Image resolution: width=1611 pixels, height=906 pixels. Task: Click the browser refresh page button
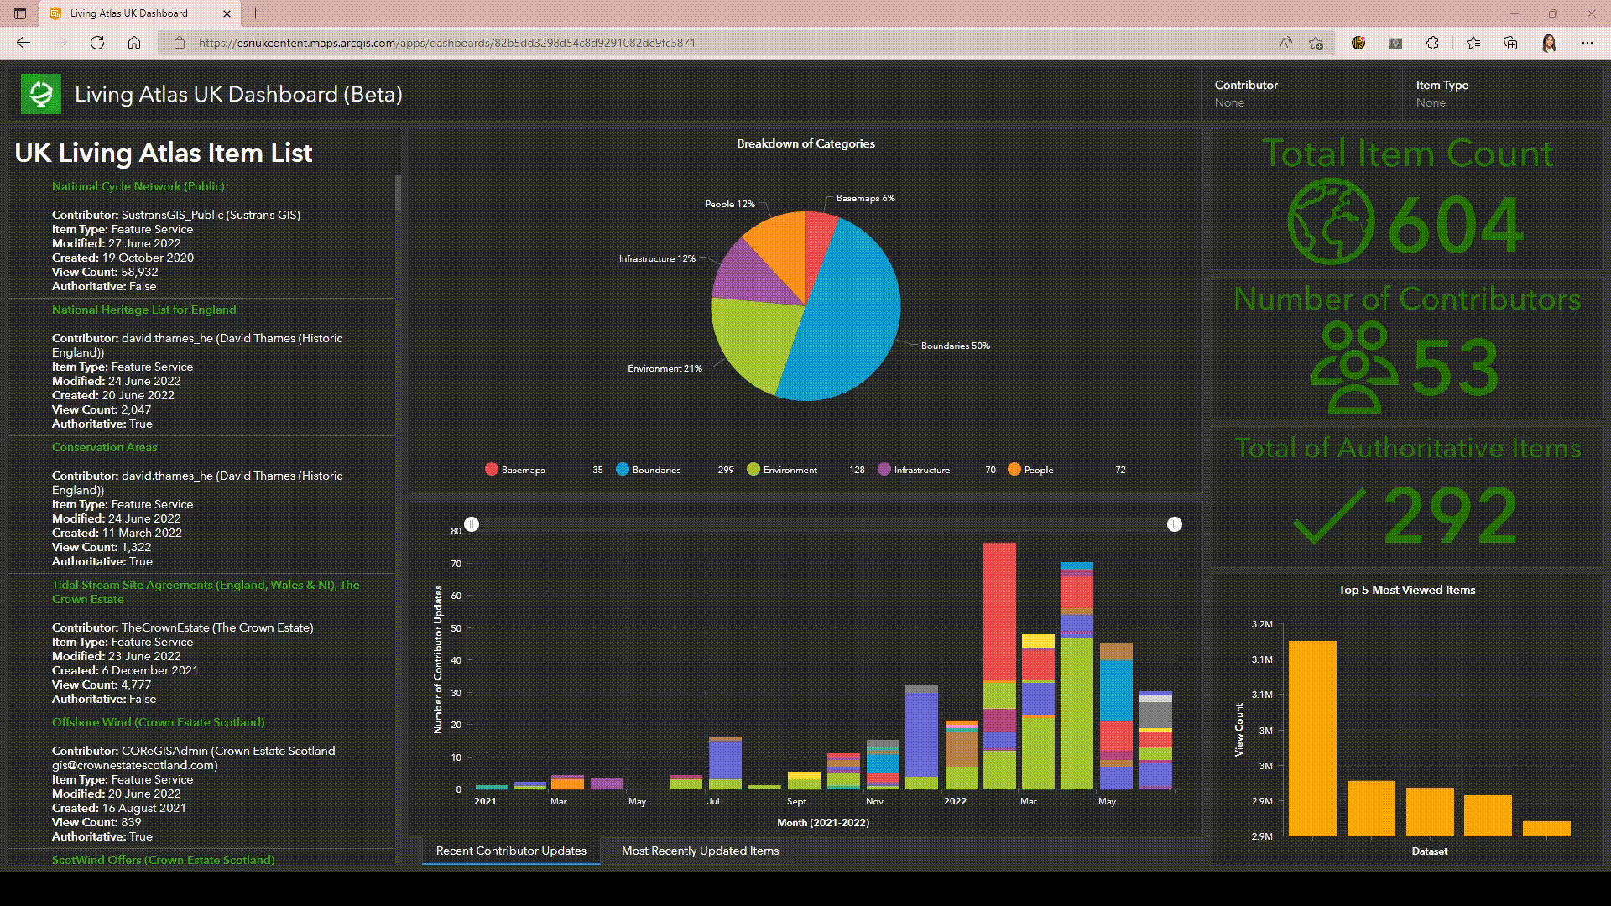[x=97, y=42]
